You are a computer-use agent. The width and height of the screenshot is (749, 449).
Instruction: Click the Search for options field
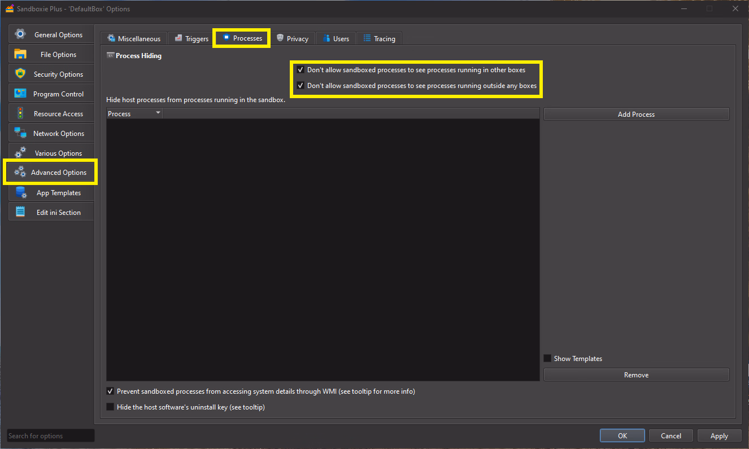coord(51,435)
